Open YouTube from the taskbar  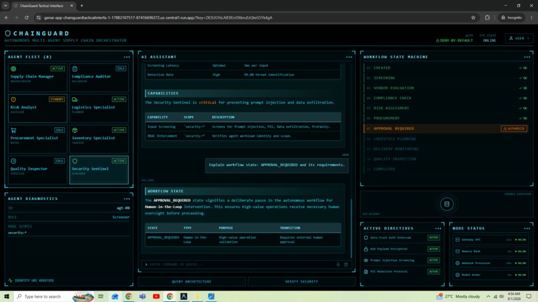coord(156,296)
